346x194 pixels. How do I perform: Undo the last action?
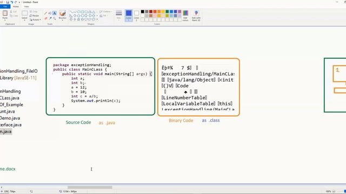[x=12, y=2]
